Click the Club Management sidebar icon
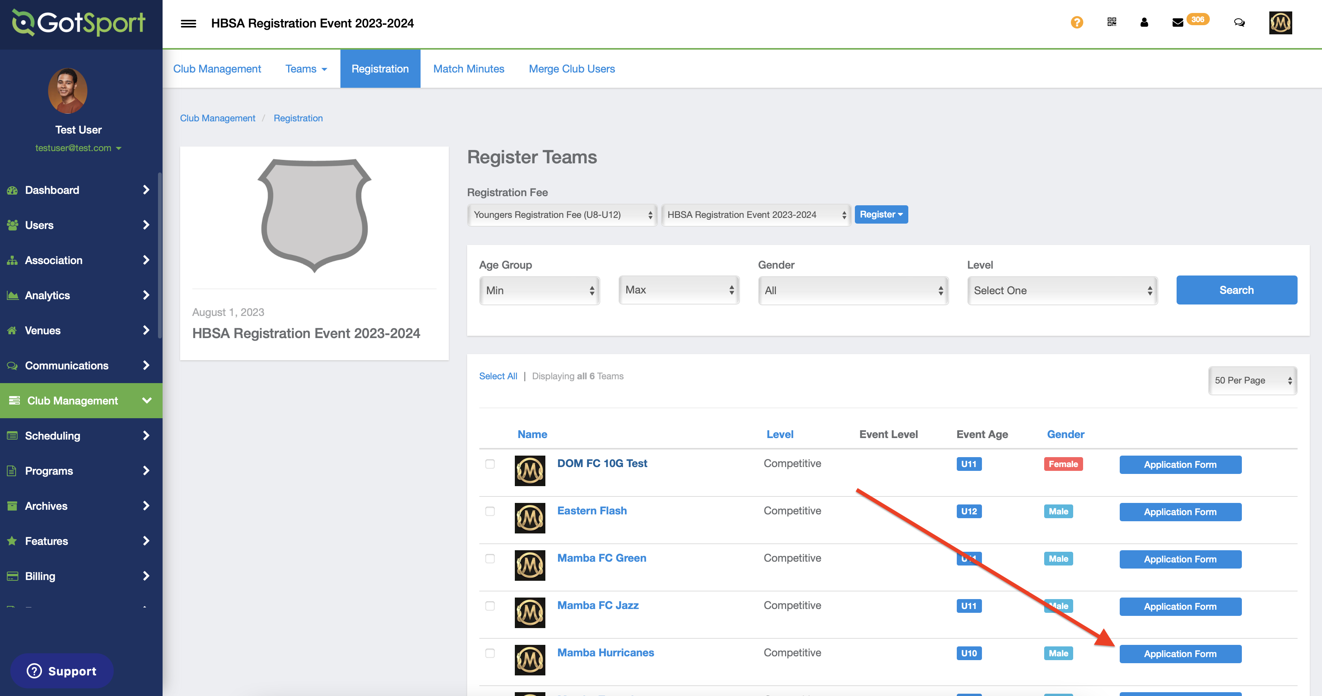The height and width of the screenshot is (696, 1322). [x=15, y=400]
